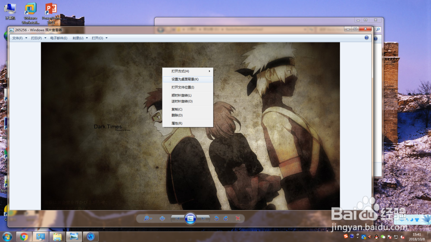Start the slideshow with center button
The height and width of the screenshot is (242, 431).
(x=190, y=218)
